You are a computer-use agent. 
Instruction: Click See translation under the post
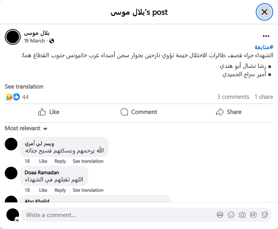[x=24, y=87]
